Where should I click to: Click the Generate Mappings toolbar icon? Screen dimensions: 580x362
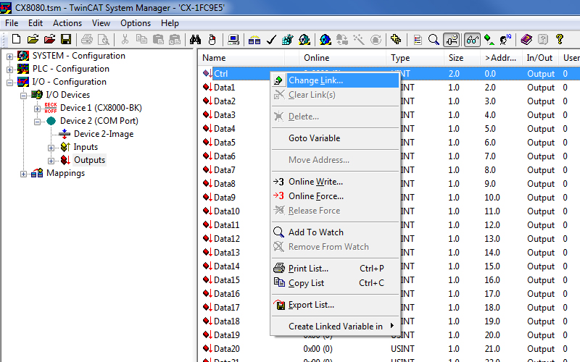click(x=254, y=39)
